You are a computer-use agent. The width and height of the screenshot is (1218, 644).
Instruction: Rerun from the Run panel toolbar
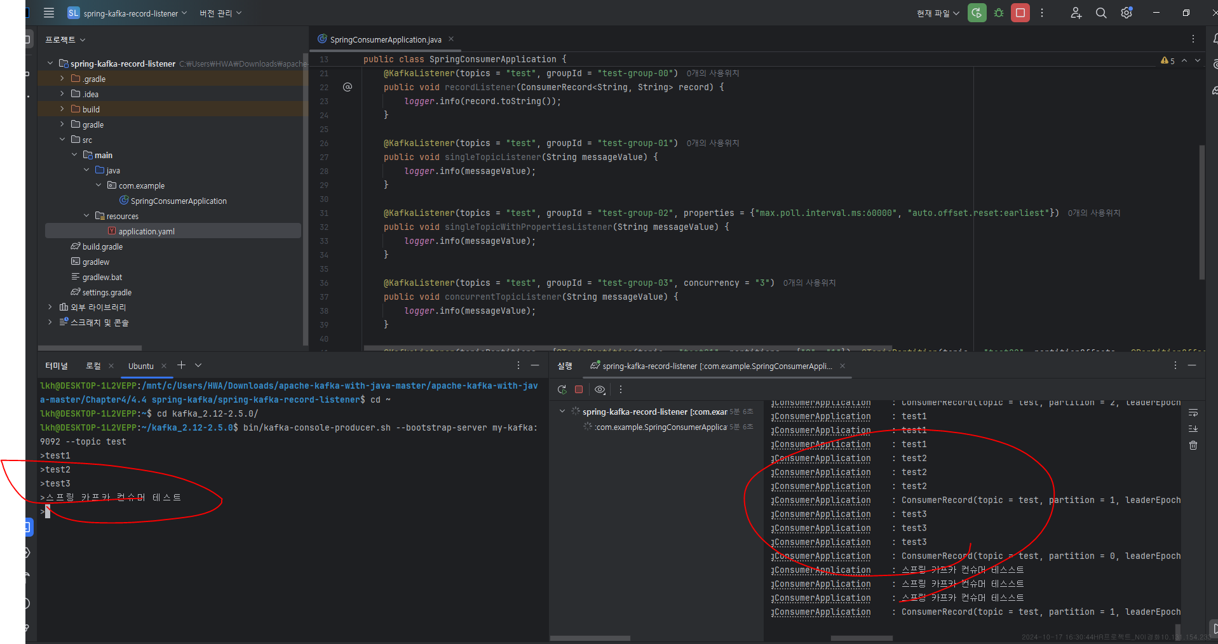point(562,389)
